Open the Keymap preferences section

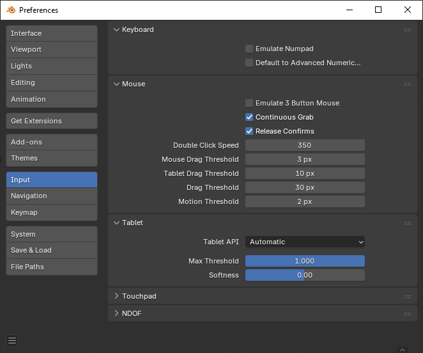pyautogui.click(x=51, y=212)
